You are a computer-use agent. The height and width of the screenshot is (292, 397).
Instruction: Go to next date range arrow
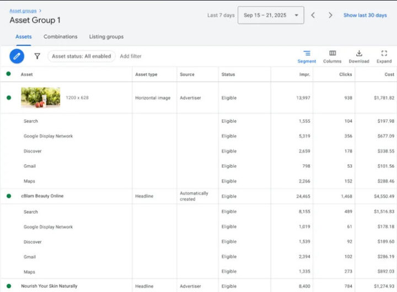(x=330, y=15)
